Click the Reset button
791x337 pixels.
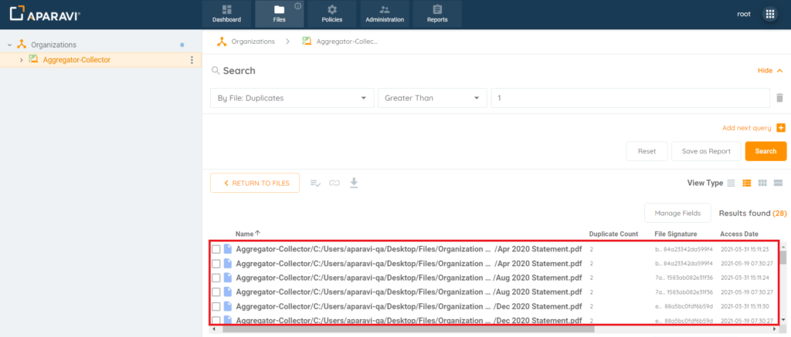647,151
